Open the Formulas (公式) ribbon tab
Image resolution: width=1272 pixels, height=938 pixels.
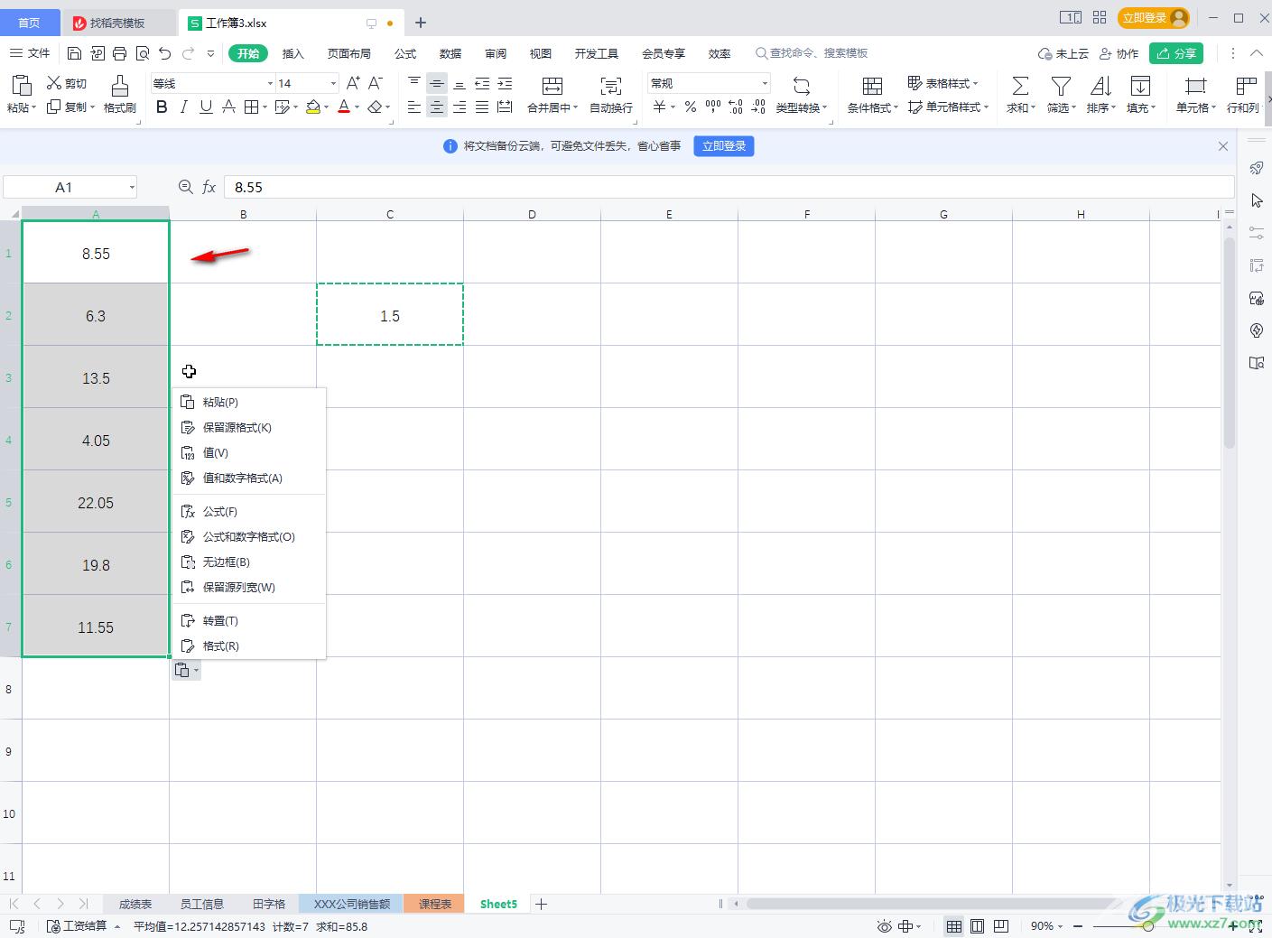click(x=405, y=53)
